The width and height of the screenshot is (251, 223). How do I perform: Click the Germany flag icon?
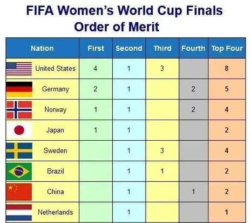coord(19,89)
